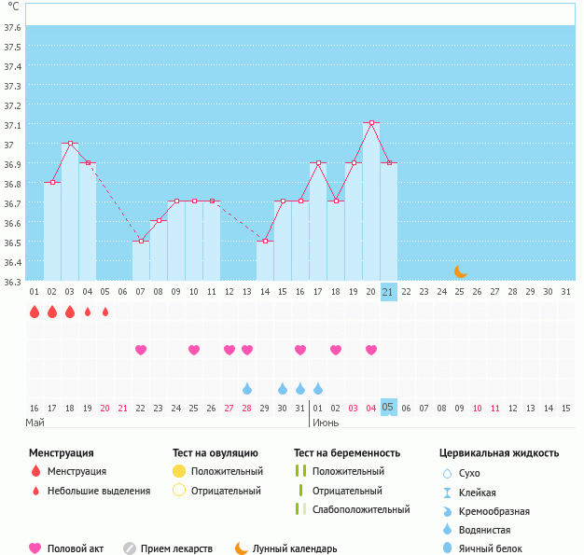Image resolution: width=584 pixels, height=555 pixels.
Task: Click the menstruation drop on day 01
Action: (x=35, y=312)
